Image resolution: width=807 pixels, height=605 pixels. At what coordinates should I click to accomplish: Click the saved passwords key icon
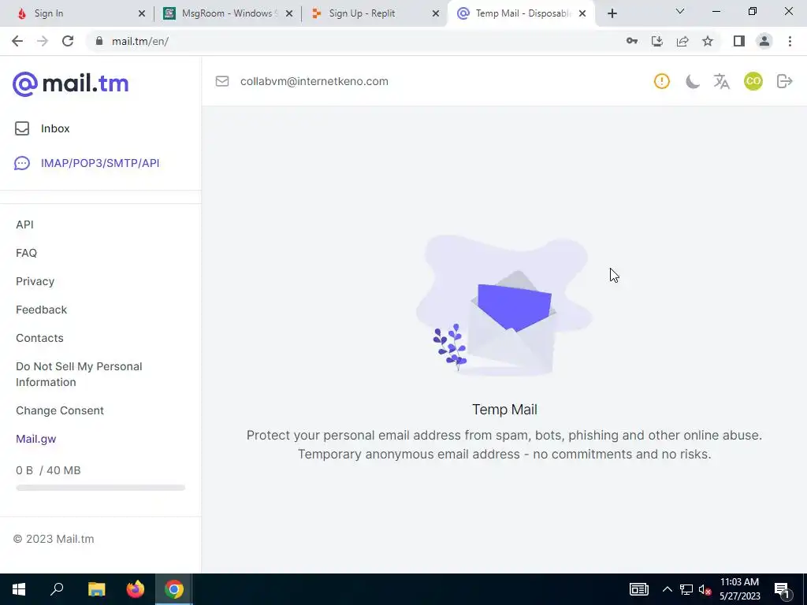click(x=632, y=41)
